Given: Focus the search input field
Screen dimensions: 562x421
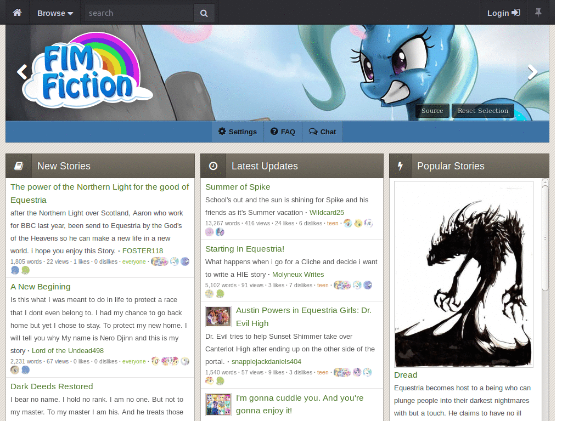Looking at the screenshot, I should click(x=139, y=13).
